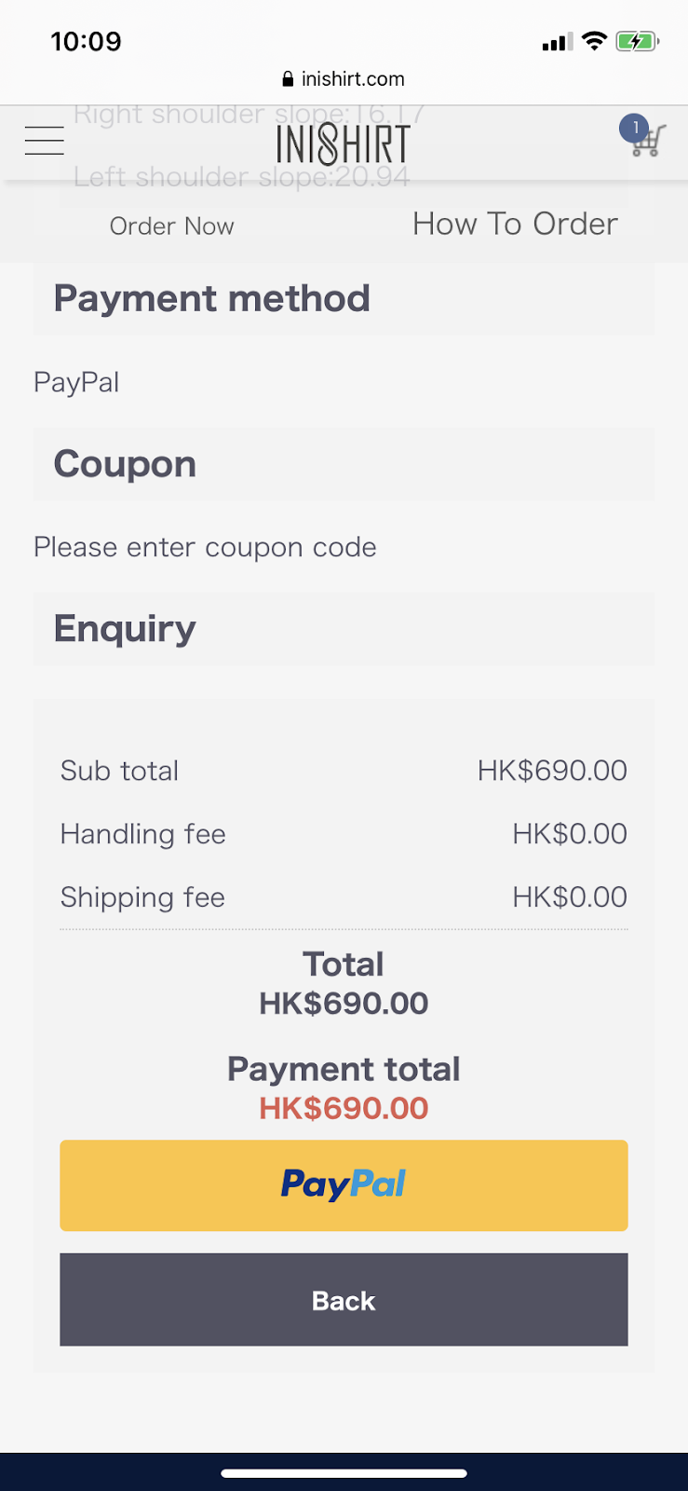This screenshot has width=688, height=1491.
Task: Select the Order Now tab
Action: pos(172,226)
